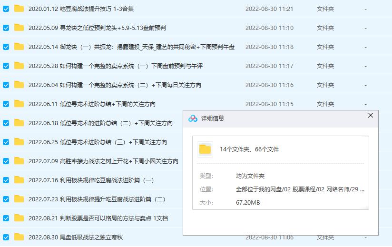Click folder icon for 2020.01.12 吃豆腐战法提升技巧

(x=19, y=9)
